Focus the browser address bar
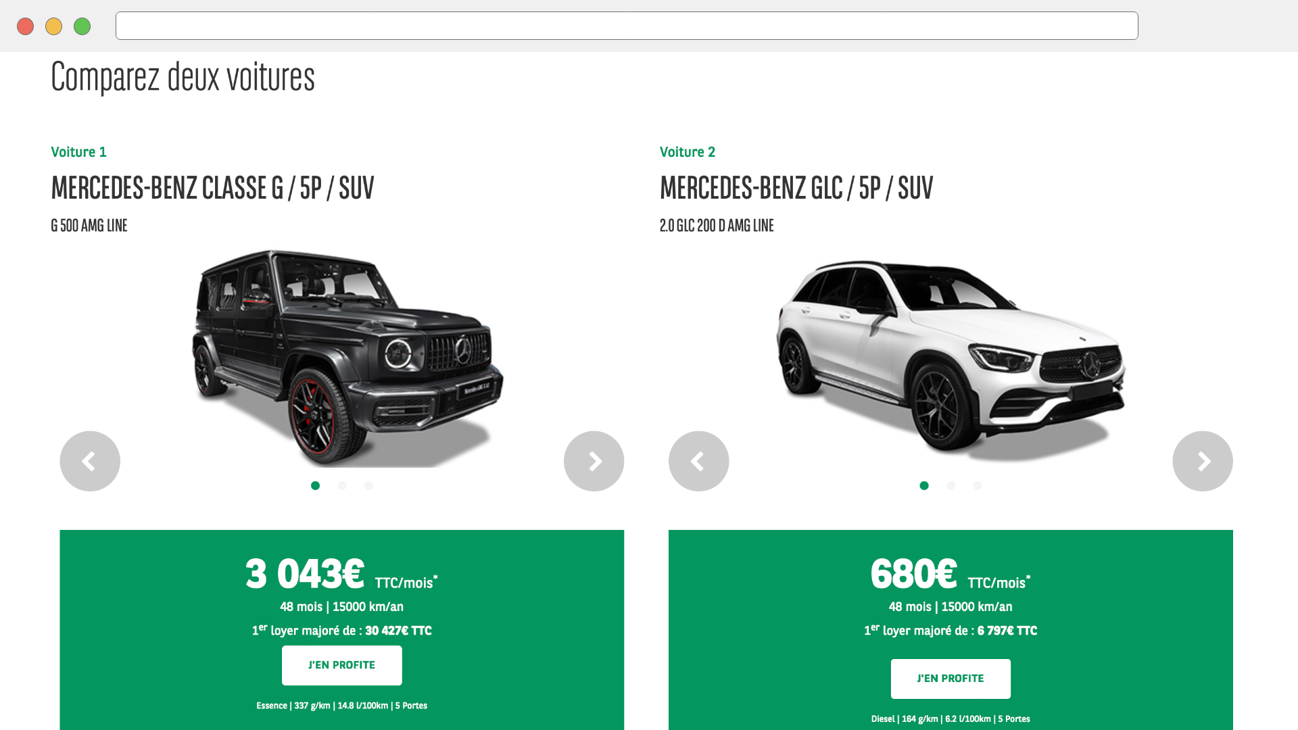The image size is (1298, 730). coord(627,26)
